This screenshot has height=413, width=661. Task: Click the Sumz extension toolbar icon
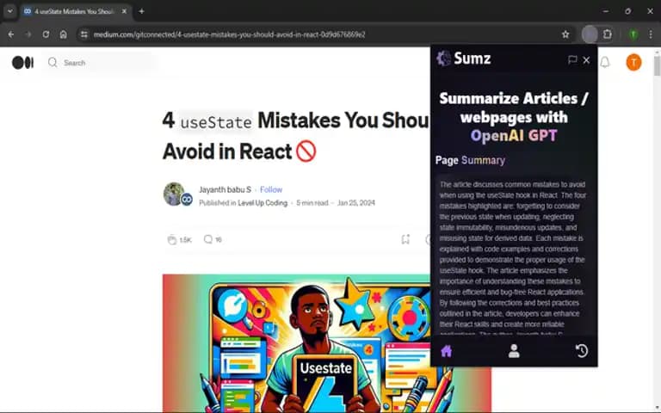590,34
